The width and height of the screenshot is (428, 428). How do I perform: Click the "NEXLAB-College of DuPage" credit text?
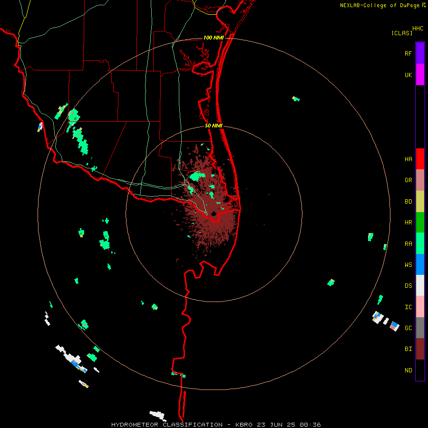tap(379, 5)
